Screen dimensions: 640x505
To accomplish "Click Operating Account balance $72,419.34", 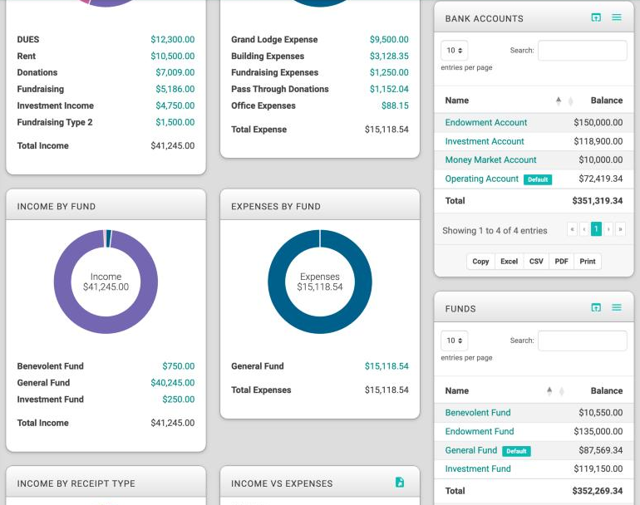I will pos(600,179).
